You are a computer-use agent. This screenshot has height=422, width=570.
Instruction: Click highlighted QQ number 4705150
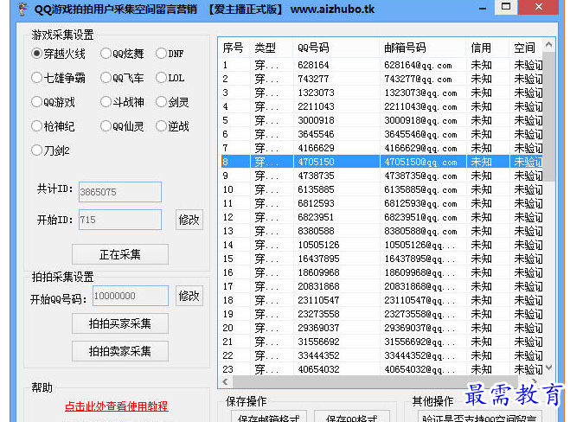pos(316,162)
